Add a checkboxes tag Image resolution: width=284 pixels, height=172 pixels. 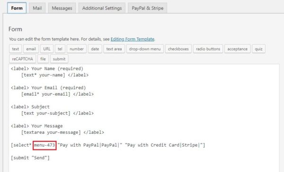178,49
